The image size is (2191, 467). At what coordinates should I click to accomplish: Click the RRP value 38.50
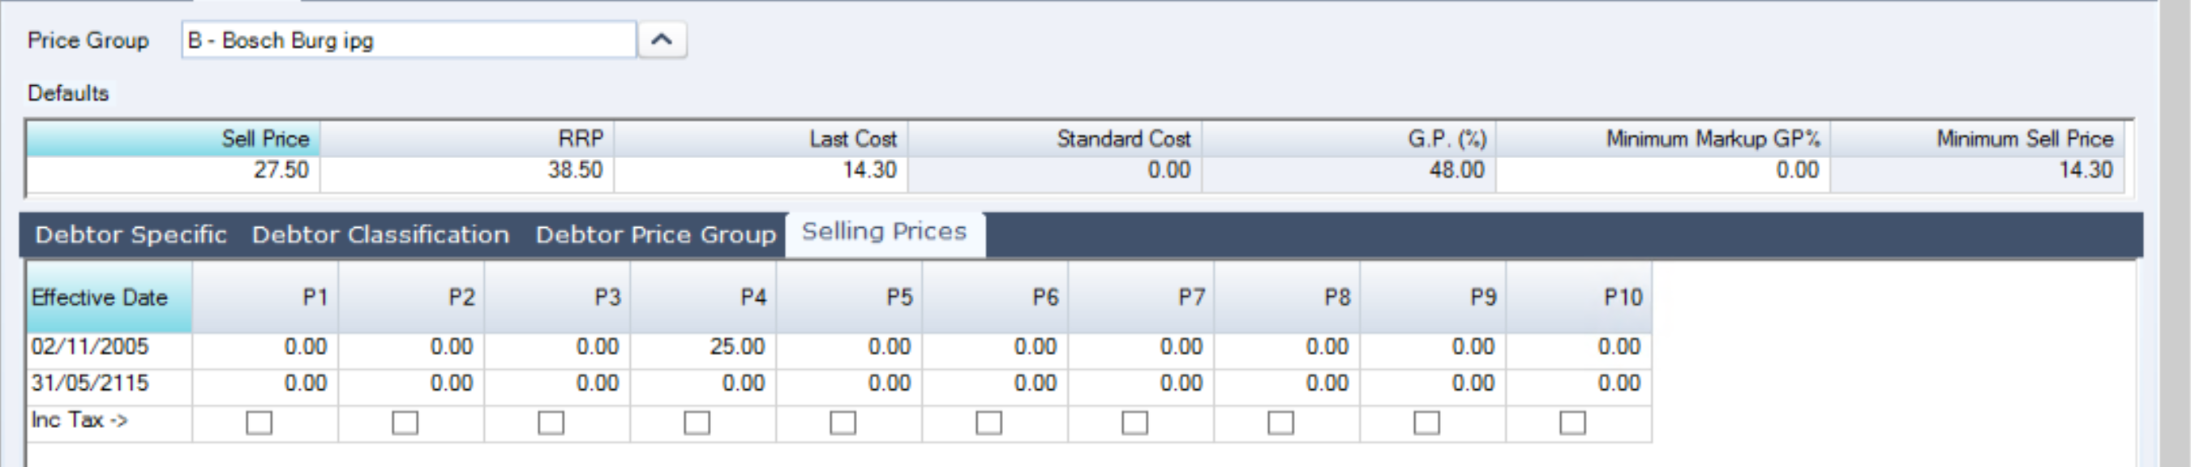tap(467, 171)
